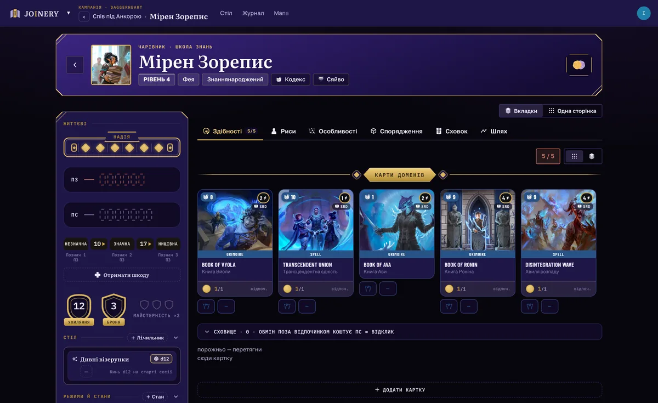Image resolution: width=658 pixels, height=403 pixels.
Task: Open the ellipsis menu under Disintegration Wave
Action: [x=549, y=306]
